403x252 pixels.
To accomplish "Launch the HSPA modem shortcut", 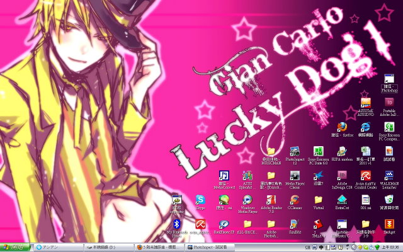I will [342, 151].
